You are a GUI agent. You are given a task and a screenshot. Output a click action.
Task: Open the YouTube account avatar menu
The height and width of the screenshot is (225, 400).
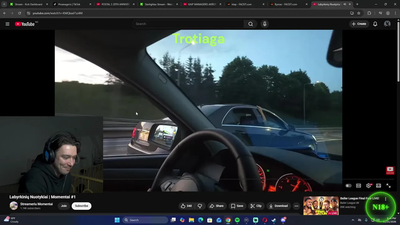(x=387, y=24)
